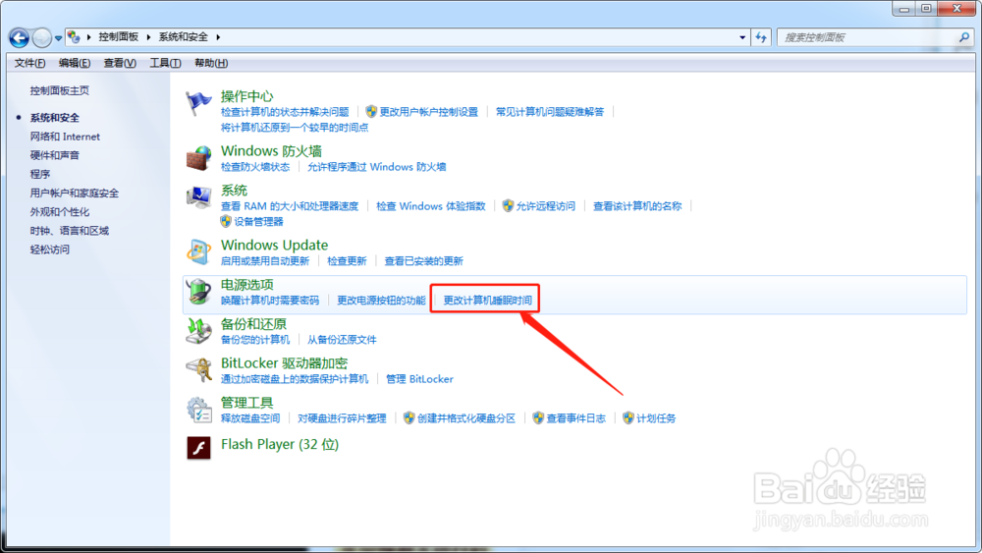This screenshot has width=982, height=553.
Task: Select 硬件和声音 in sidebar
Action: point(54,155)
